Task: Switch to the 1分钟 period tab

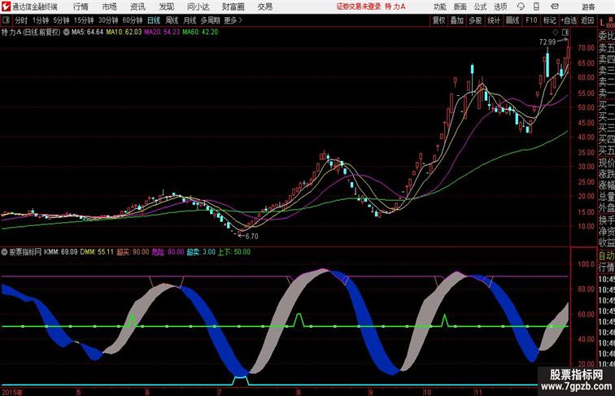Action: [41, 20]
